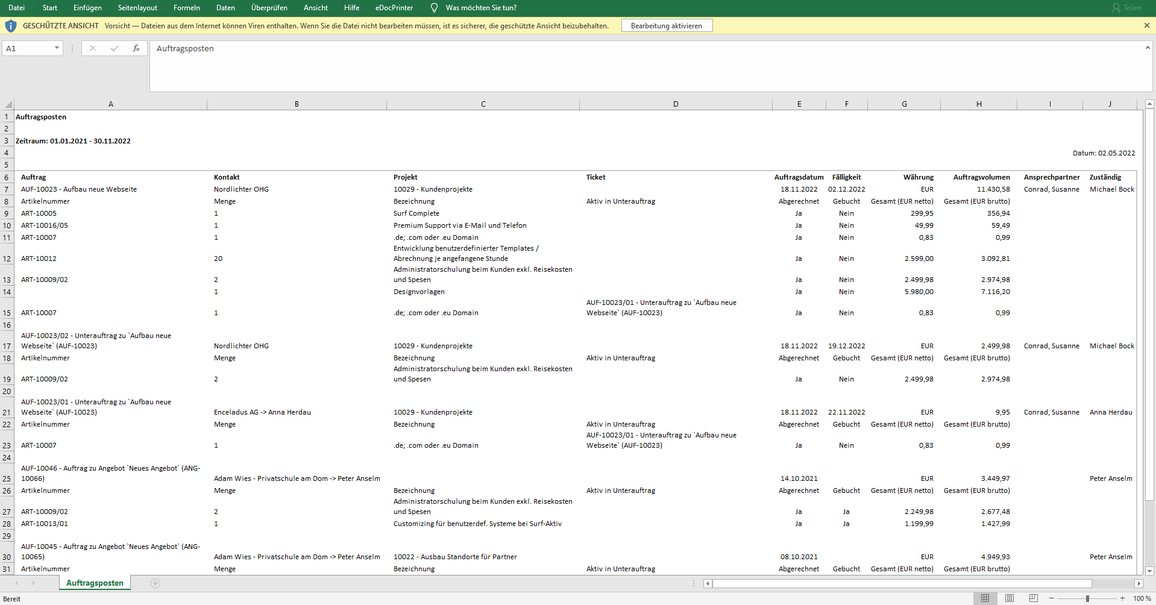Viewport: 1156px width, 605px height.
Task: Switch to the Formeln tab
Action: (187, 8)
